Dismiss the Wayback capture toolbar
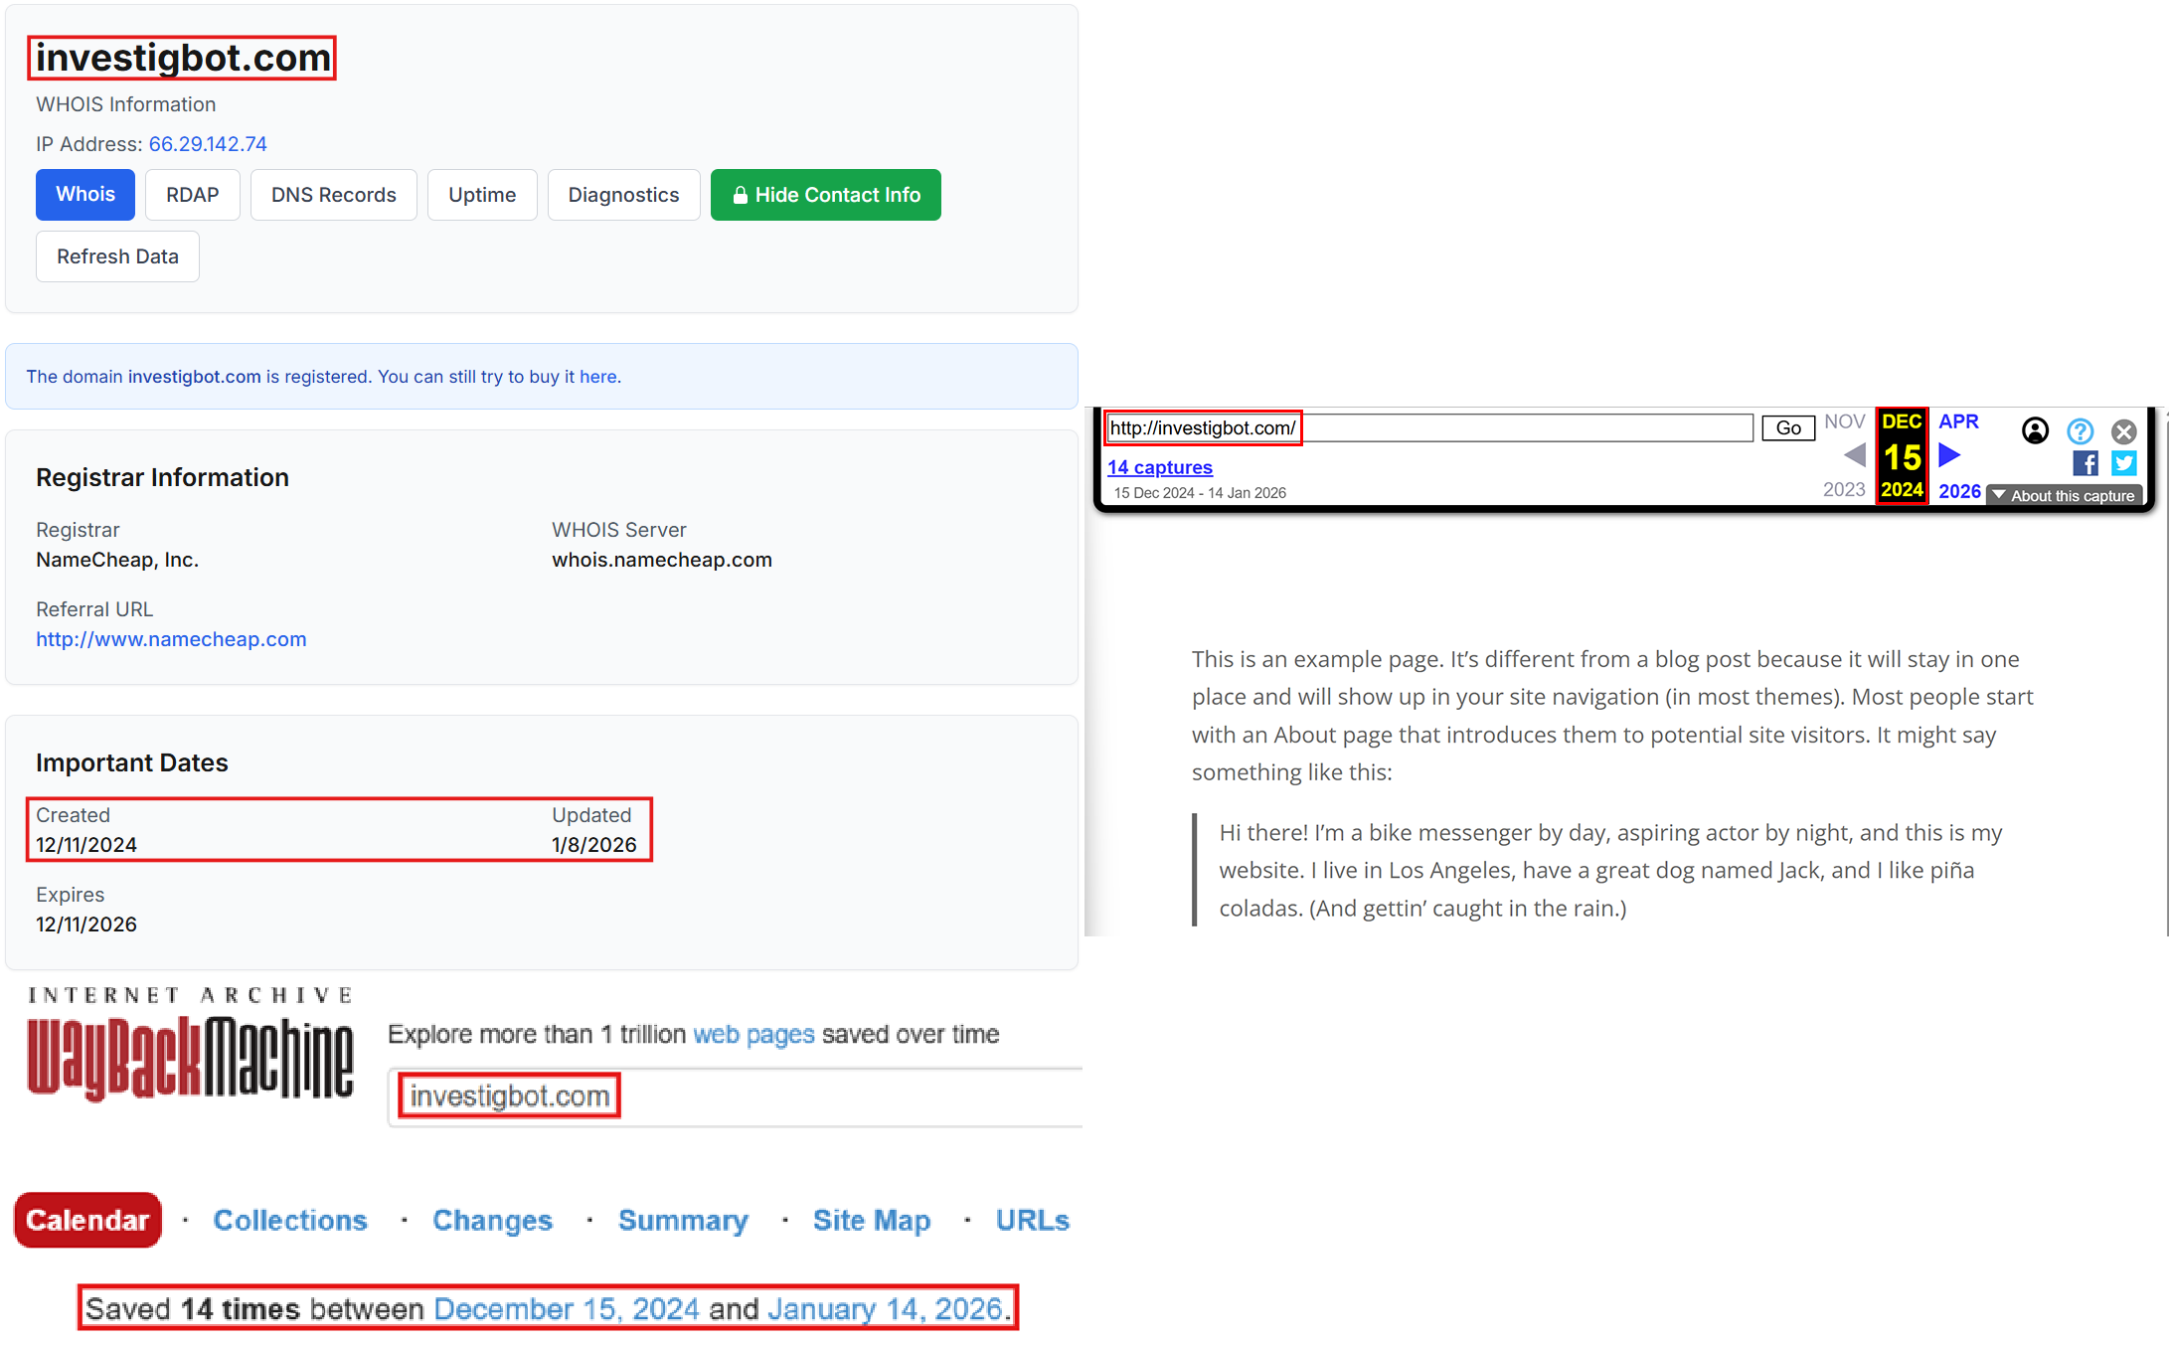 (x=2124, y=431)
